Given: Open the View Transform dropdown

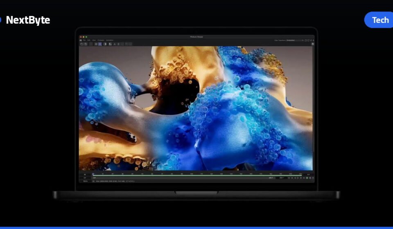Looking at the screenshot, I should point(295,40).
